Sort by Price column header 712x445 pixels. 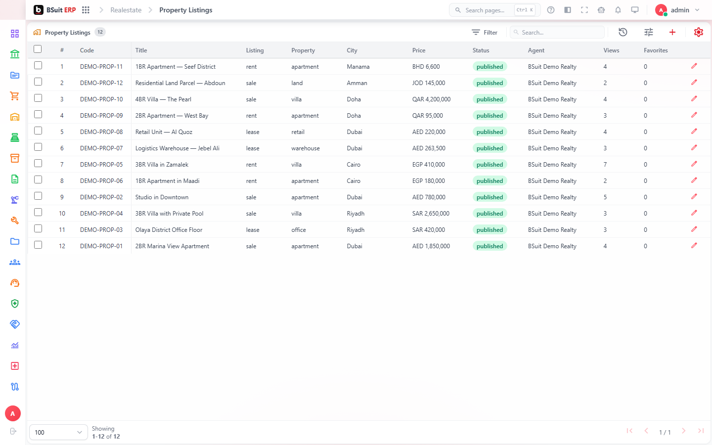tap(419, 50)
